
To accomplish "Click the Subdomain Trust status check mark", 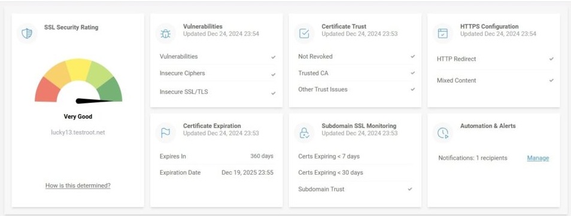I will (x=409, y=189).
